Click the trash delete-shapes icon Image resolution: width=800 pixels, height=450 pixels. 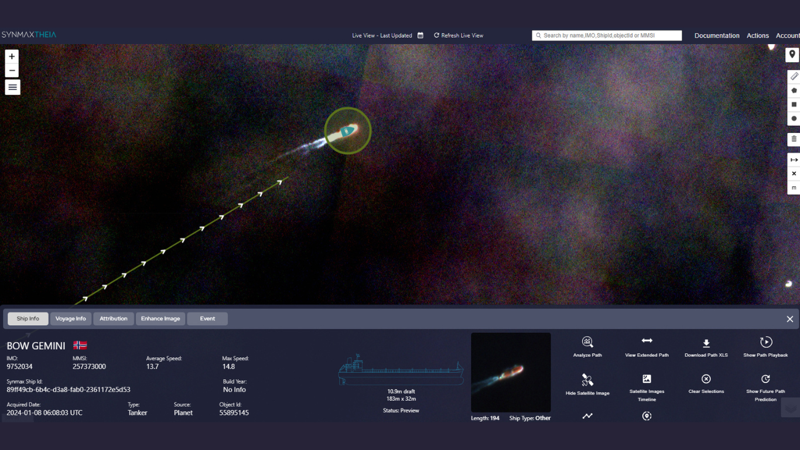coord(794,139)
